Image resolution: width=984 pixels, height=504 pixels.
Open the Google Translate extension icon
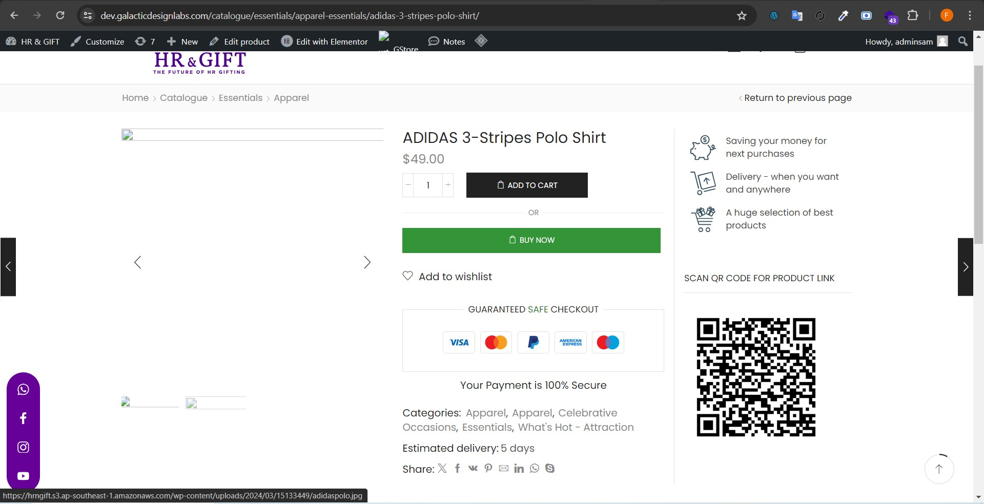point(797,15)
